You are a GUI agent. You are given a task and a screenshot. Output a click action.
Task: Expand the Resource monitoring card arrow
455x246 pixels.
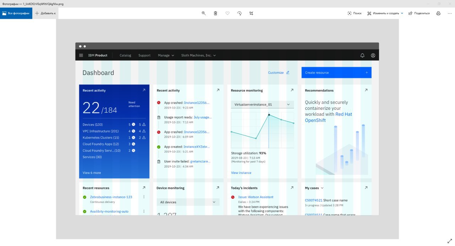292,90
